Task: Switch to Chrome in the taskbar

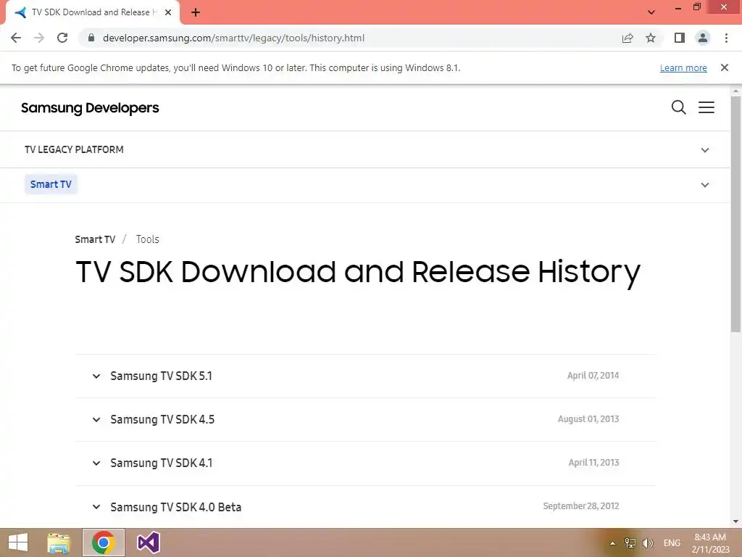Action: pos(104,542)
